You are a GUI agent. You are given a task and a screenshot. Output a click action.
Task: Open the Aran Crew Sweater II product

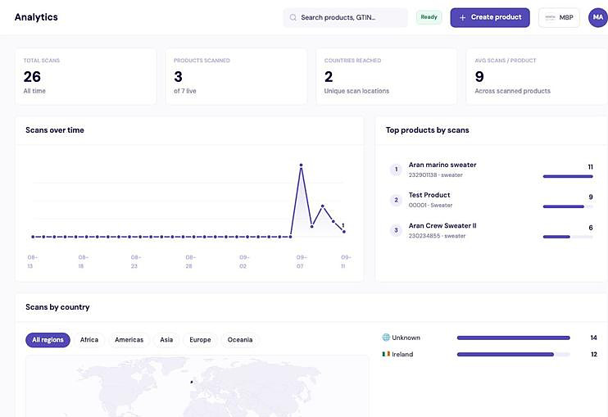click(442, 225)
